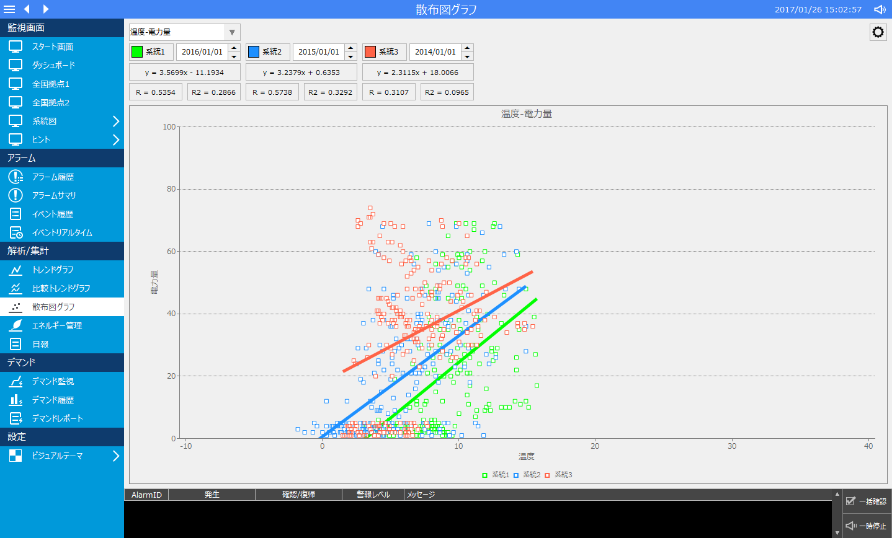Click the 一括確認 button
Viewport: 892px width, 538px height.
click(867, 501)
